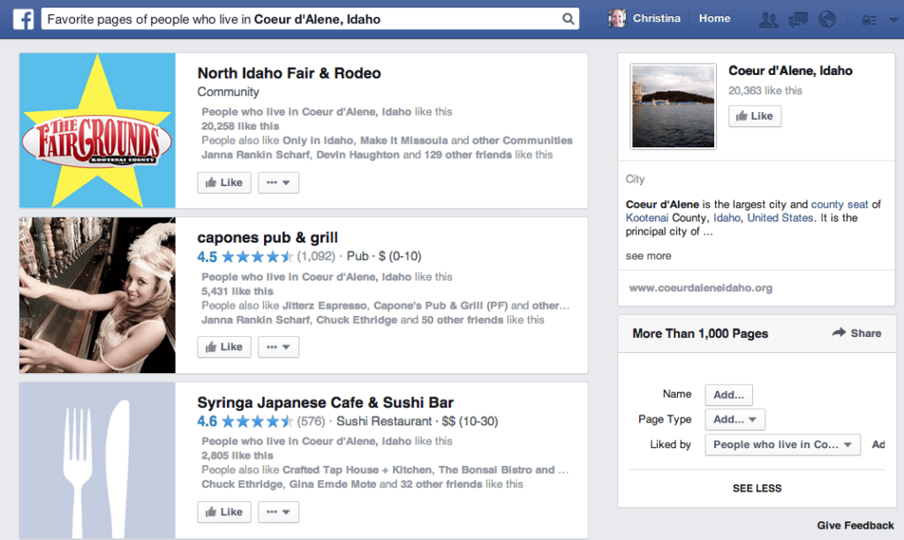The width and height of the screenshot is (904, 540).
Task: Like the Coeur d'Alene, Idaho page
Action: 755,116
